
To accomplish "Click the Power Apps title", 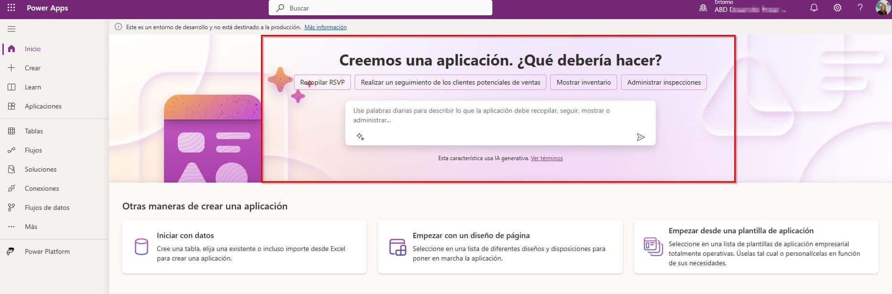I will [x=47, y=8].
